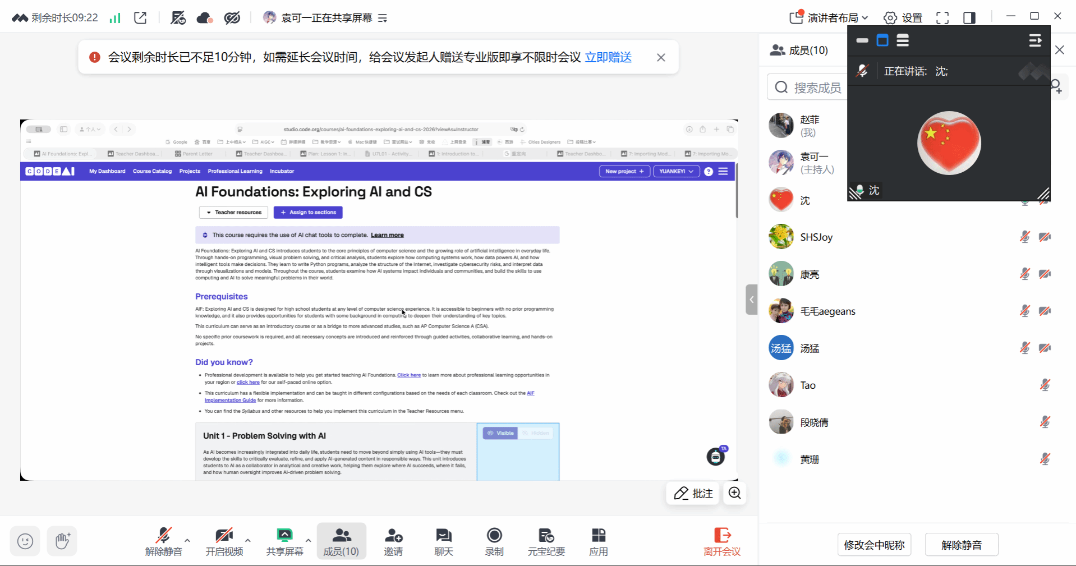Open the 聊天 chat panel

pyautogui.click(x=444, y=542)
